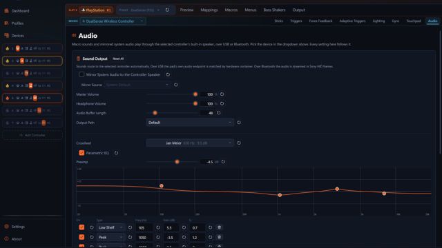Reset Peak band Q 1.2 value
Screen dimensions: 442x248
tap(210, 237)
